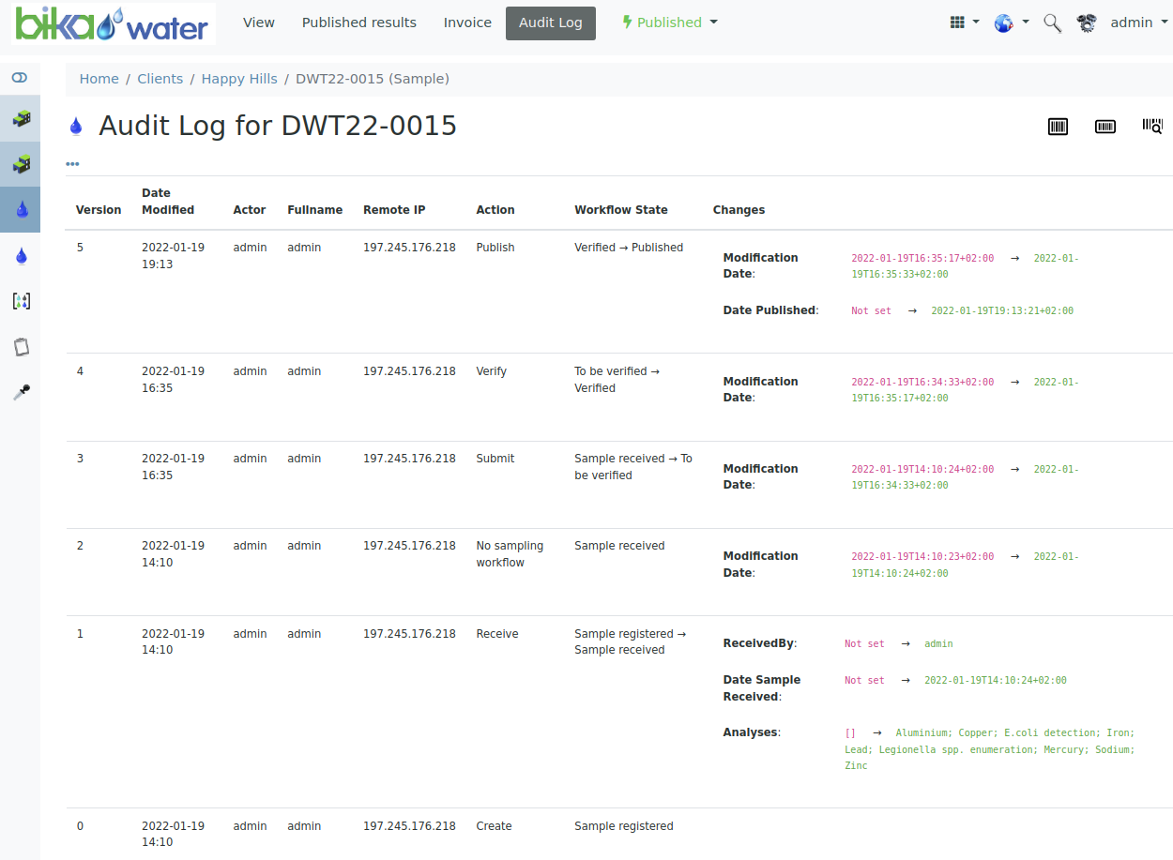
Task: Open the globe language dropdown
Action: (1011, 23)
